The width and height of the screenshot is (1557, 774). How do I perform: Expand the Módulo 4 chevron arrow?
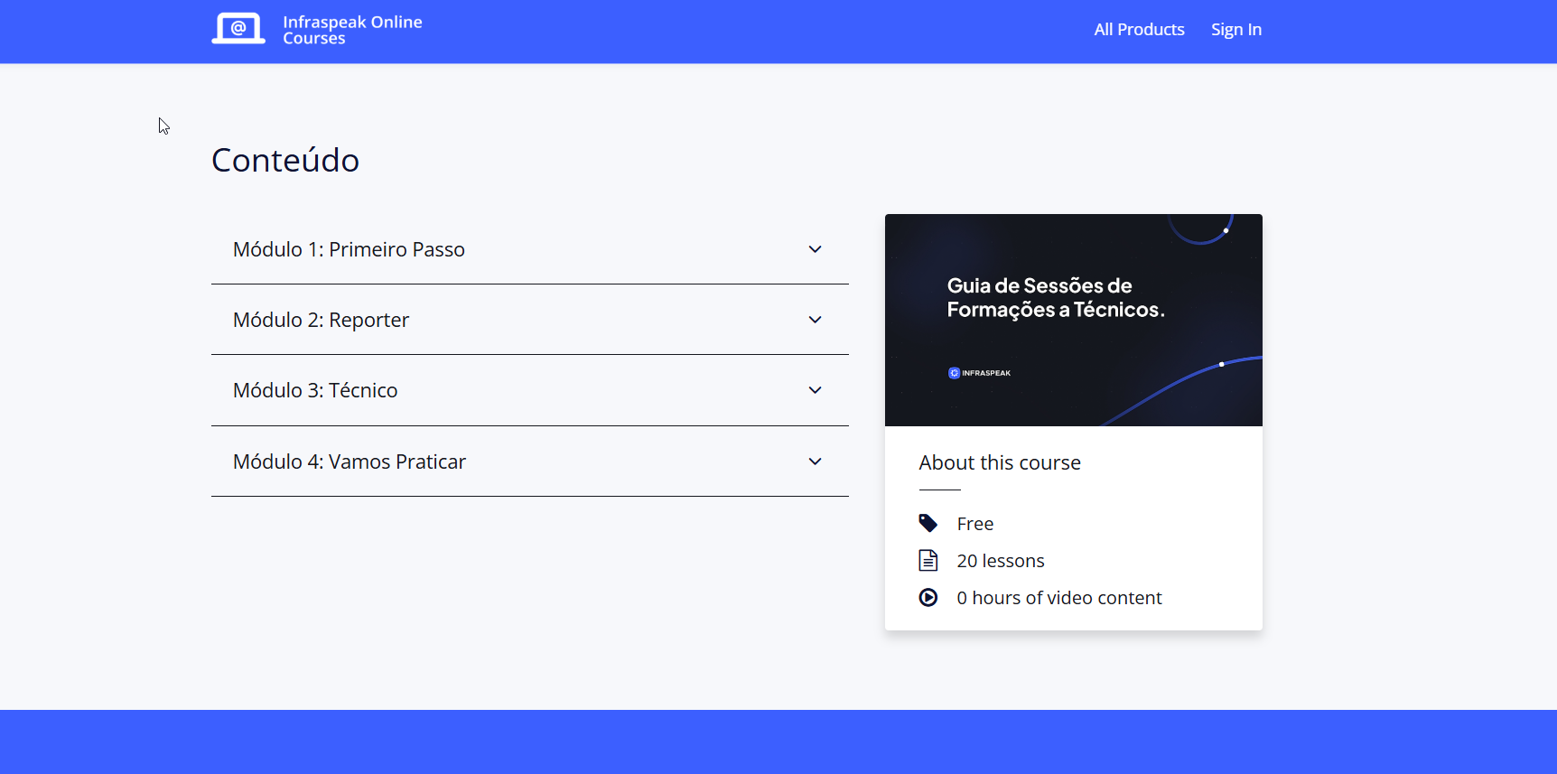click(815, 462)
